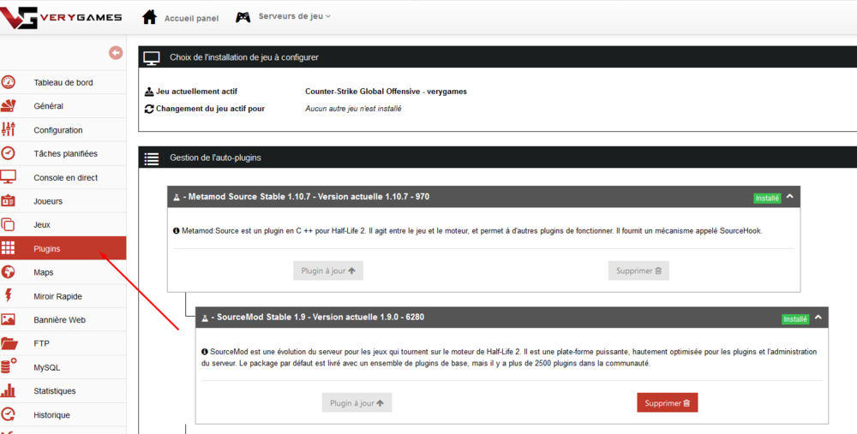857x434 pixels.
Task: Click the Console en direct monitor icon
Action: click(x=9, y=177)
